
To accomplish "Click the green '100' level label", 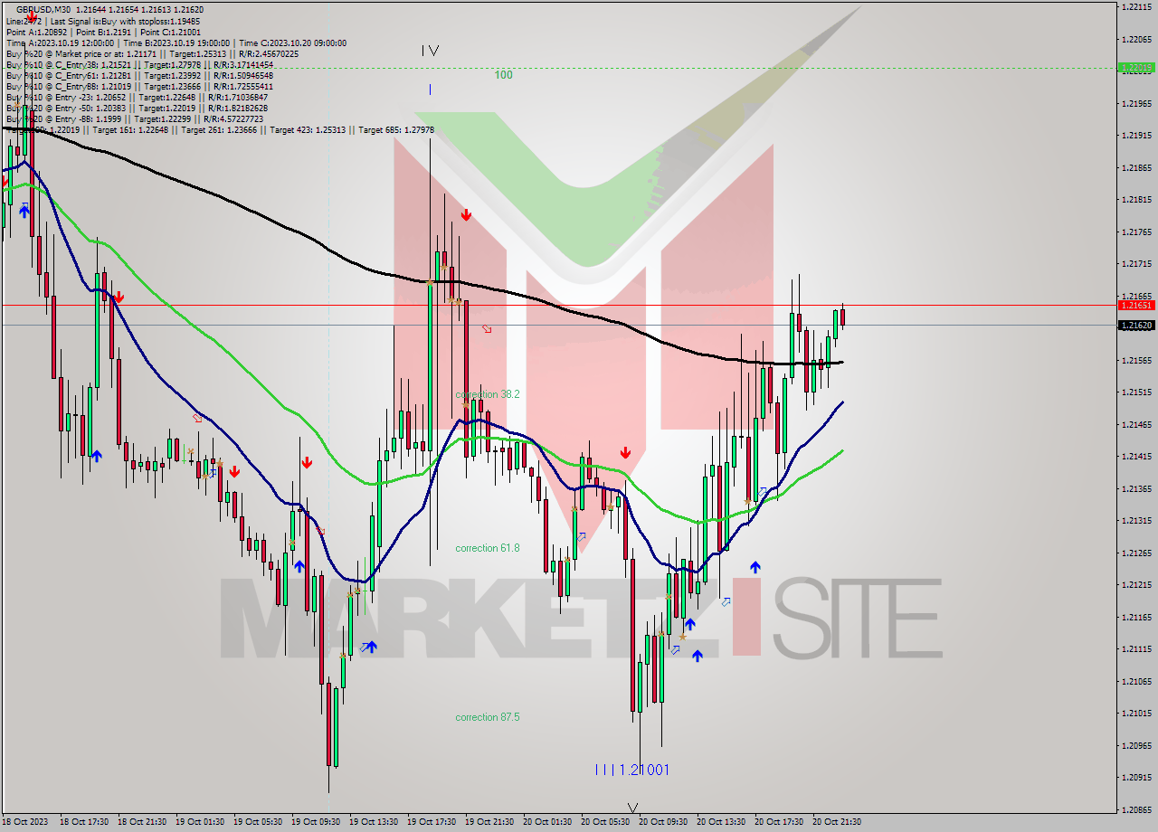I will click(x=504, y=75).
